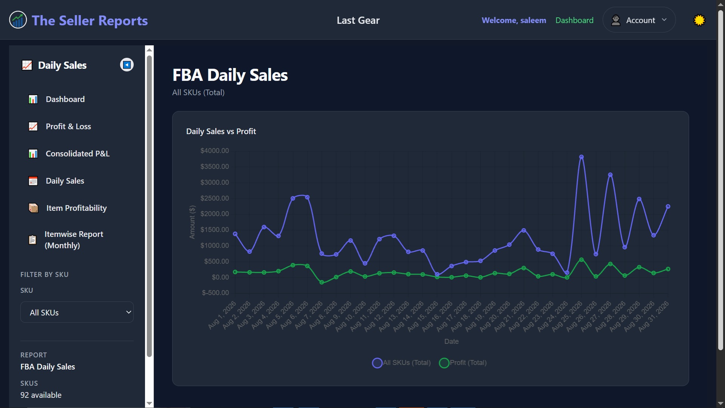Open Itemwise Report (Monthly) label

pos(74,240)
